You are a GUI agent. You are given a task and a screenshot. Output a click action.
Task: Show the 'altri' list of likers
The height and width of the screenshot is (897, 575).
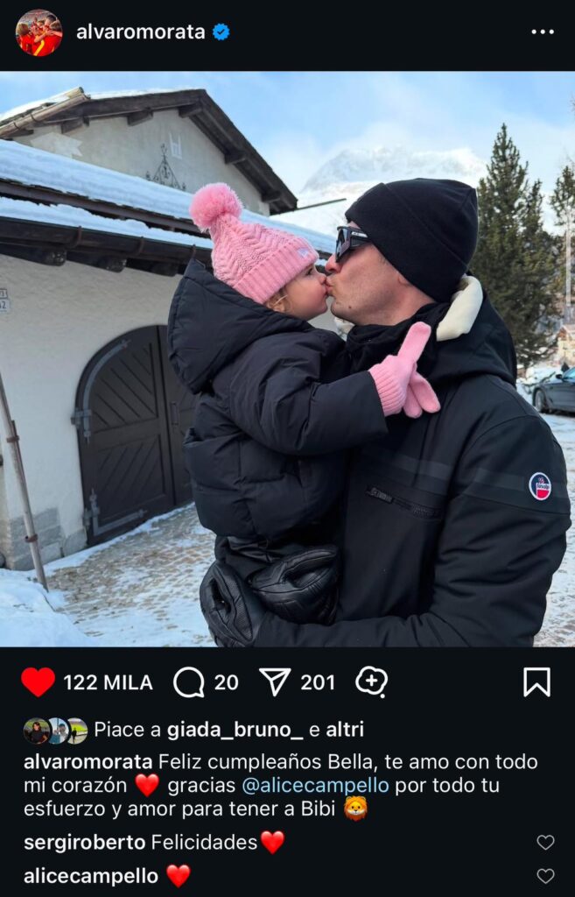coord(345,730)
